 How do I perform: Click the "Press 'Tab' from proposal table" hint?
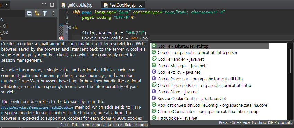point(104,125)
